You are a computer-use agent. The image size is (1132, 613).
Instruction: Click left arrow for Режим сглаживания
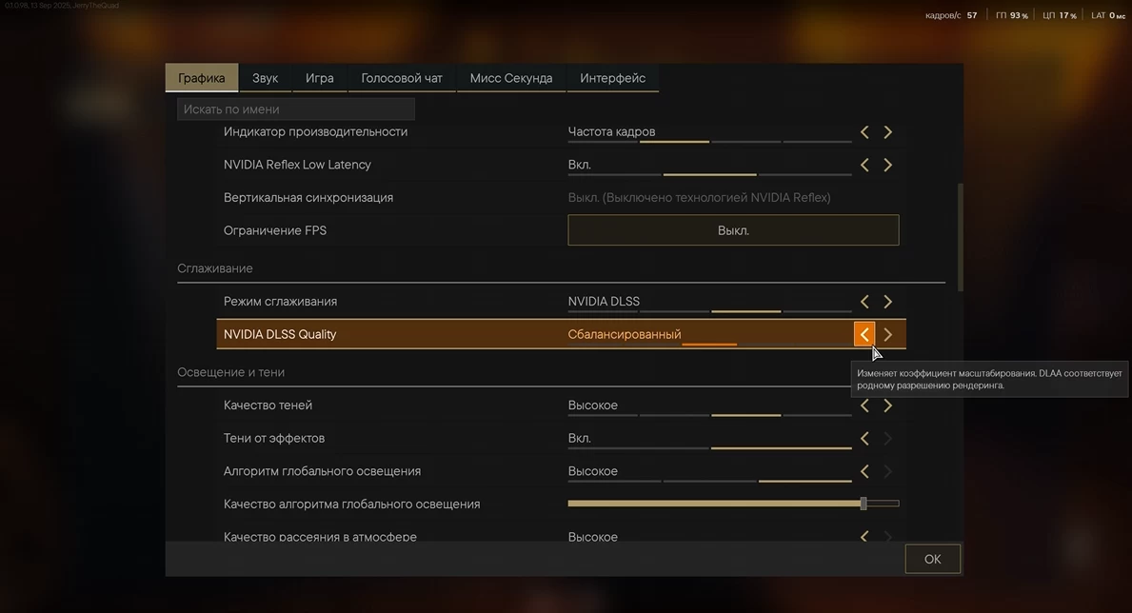point(864,302)
